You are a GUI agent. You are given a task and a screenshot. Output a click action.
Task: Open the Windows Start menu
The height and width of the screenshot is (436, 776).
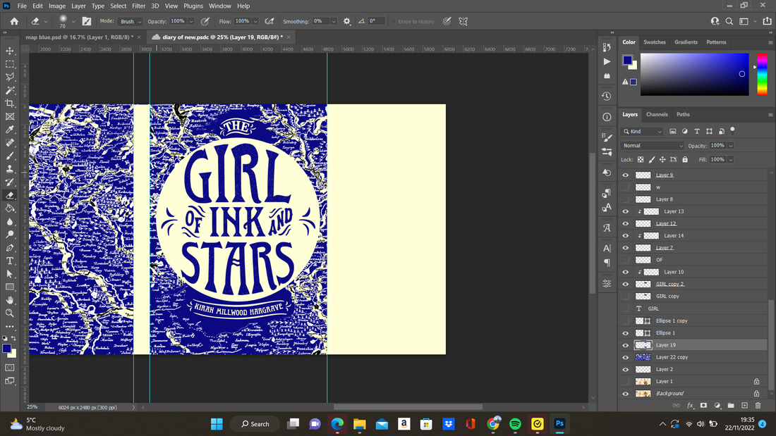pos(217,423)
